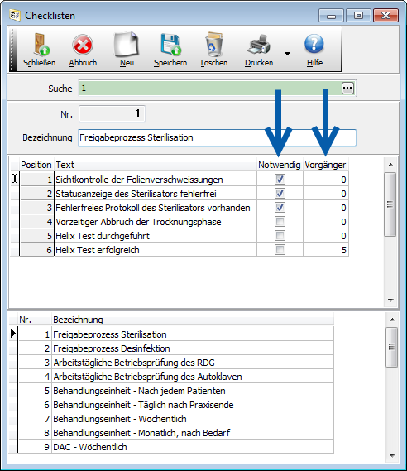This screenshot has width=407, height=471.
Task: Select Freigabeprozess Desinfektion in the checklist list
Action: (x=175, y=348)
